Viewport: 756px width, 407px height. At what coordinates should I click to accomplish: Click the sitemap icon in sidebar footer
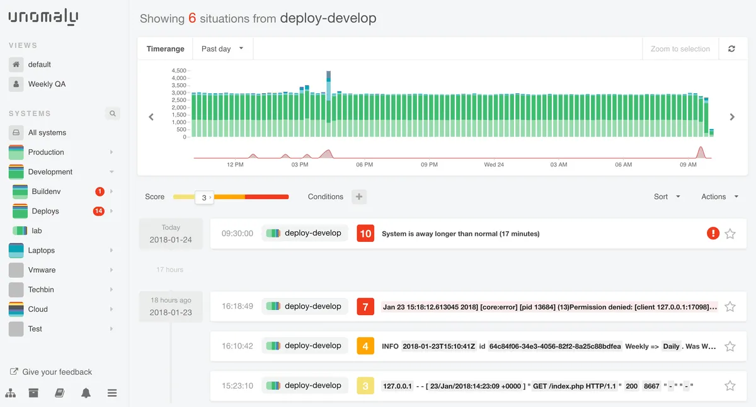pos(11,393)
